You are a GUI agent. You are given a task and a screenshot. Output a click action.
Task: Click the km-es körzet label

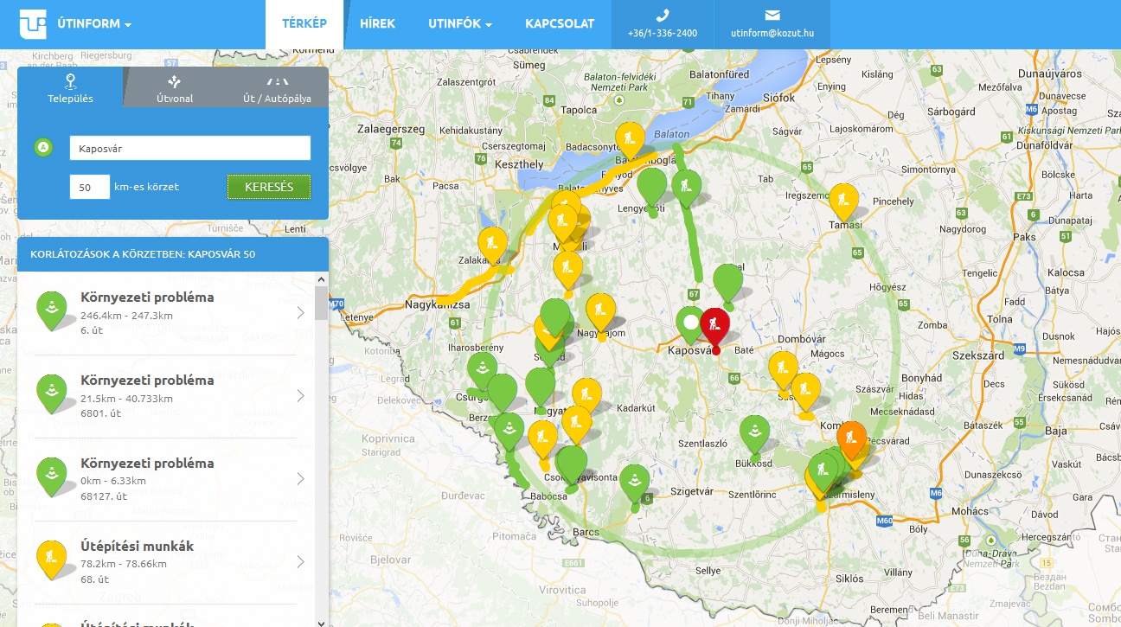pyautogui.click(x=147, y=187)
